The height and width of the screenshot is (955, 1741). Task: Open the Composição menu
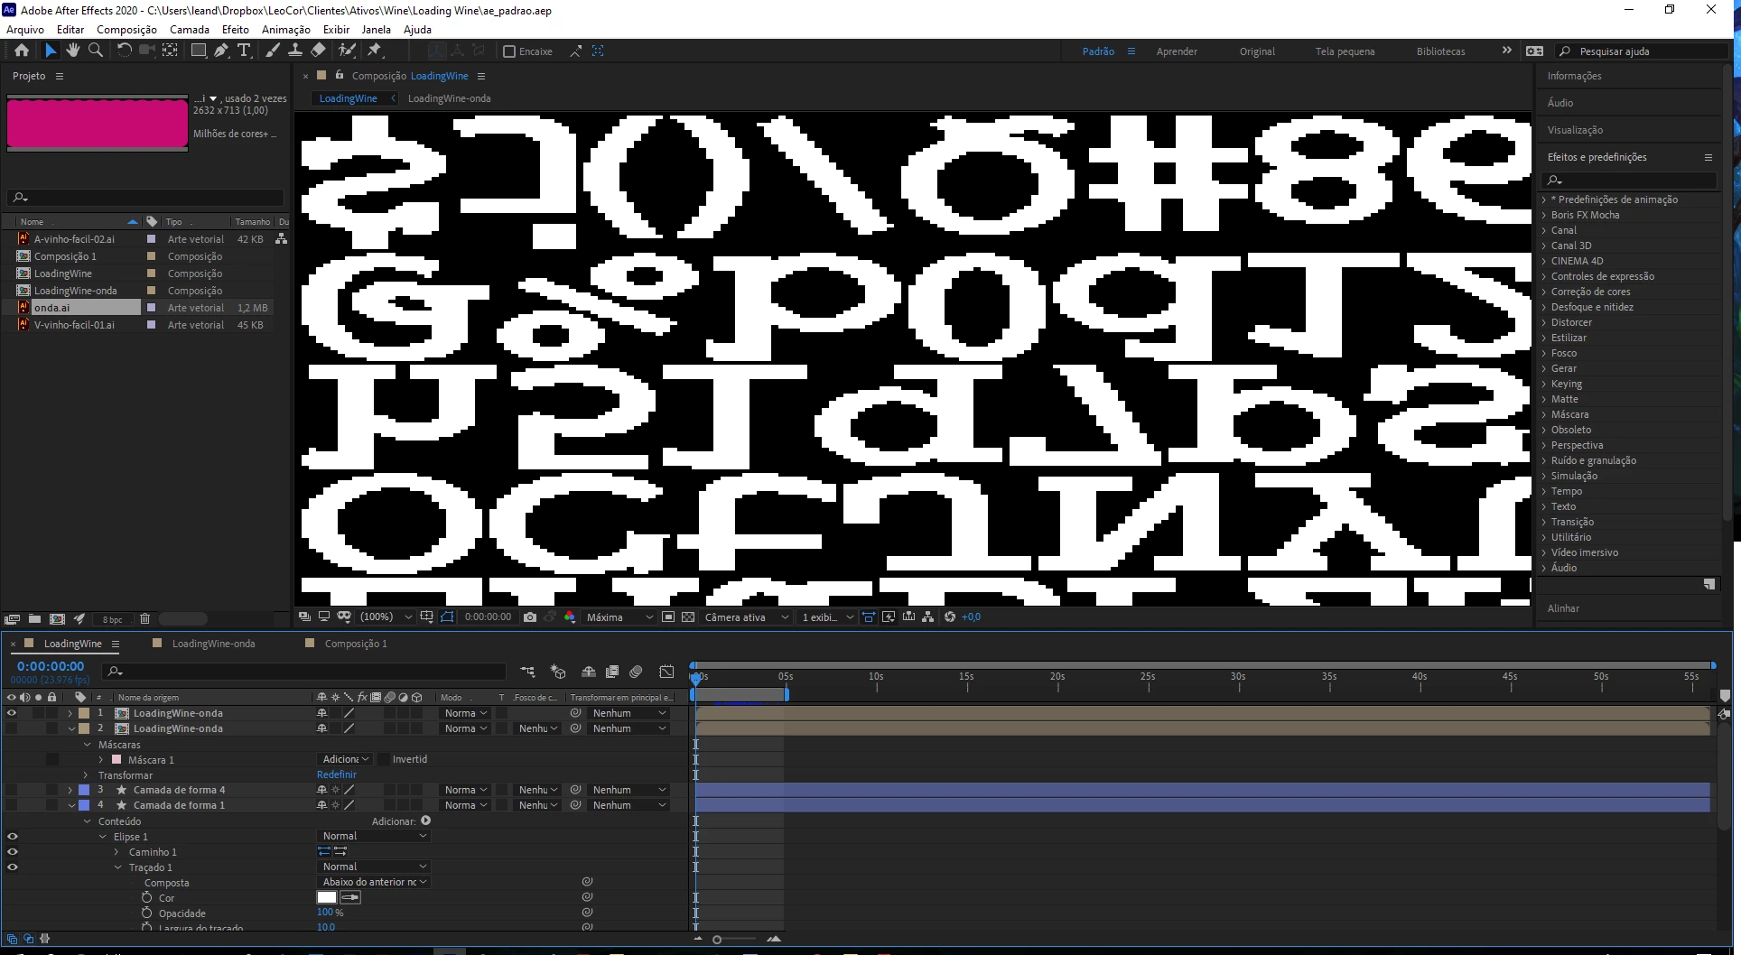pyautogui.click(x=126, y=30)
